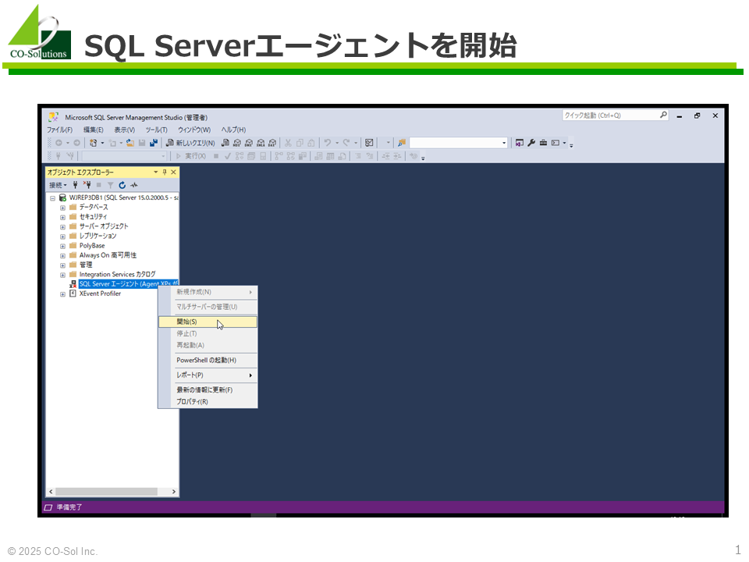Open the Toolbox icon in toolbar
This screenshot has height=562, width=749.
[543, 143]
